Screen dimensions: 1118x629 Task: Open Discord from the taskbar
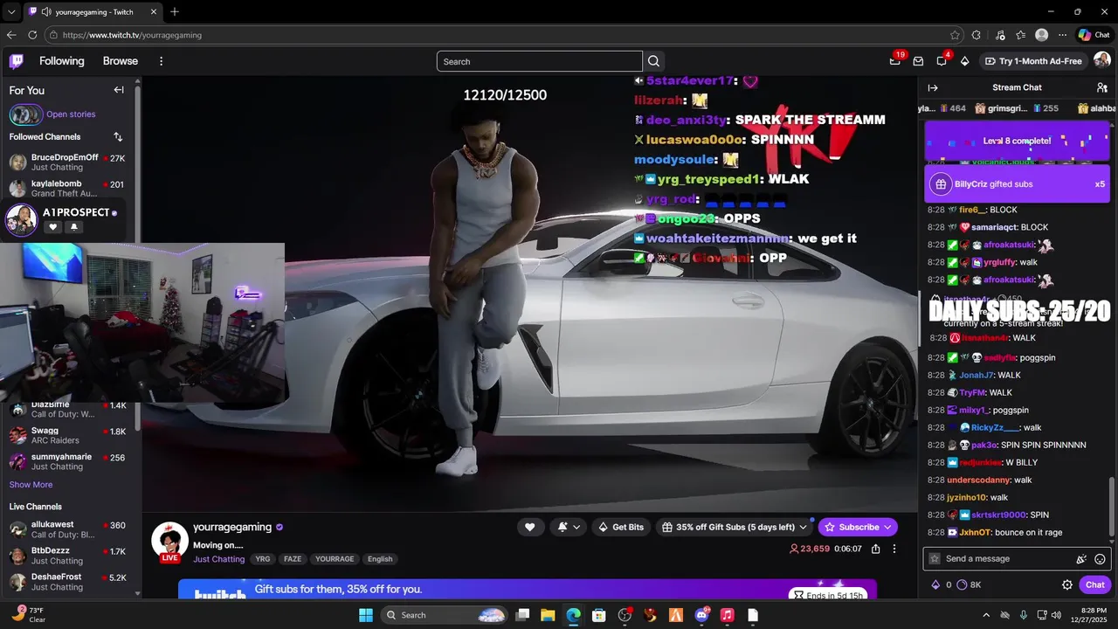[x=701, y=615]
